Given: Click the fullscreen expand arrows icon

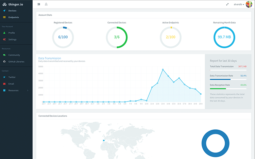Looking at the screenshot, I should pos(227,4).
